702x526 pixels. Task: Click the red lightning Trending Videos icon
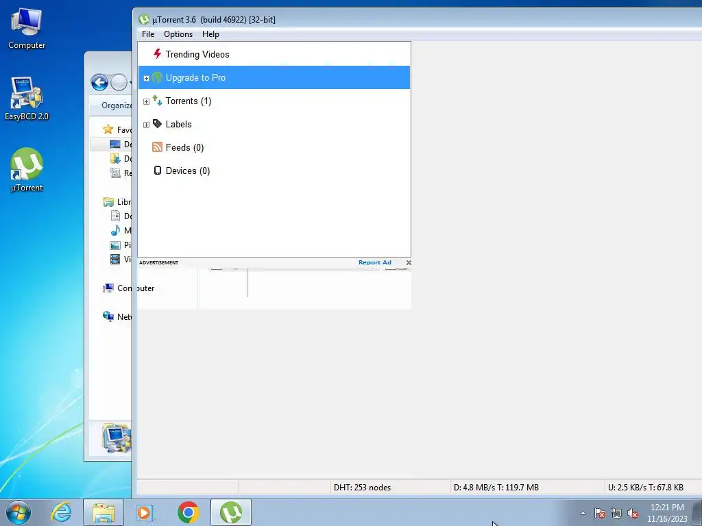click(157, 54)
